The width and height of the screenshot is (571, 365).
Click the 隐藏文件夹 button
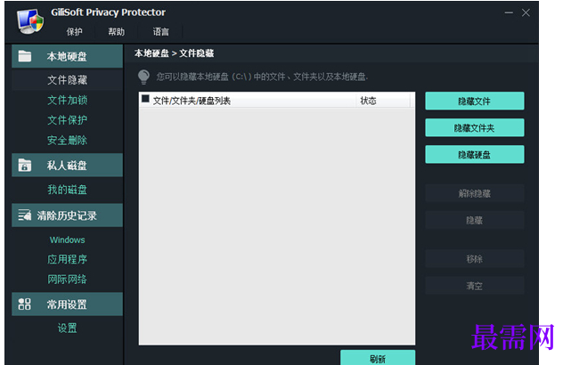point(475,127)
